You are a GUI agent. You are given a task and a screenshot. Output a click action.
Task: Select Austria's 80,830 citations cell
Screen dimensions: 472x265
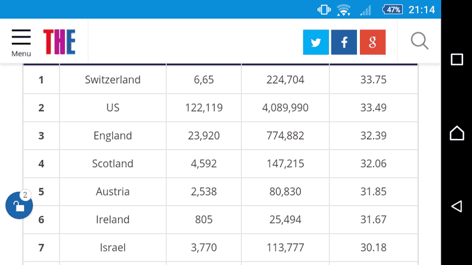coord(285,191)
